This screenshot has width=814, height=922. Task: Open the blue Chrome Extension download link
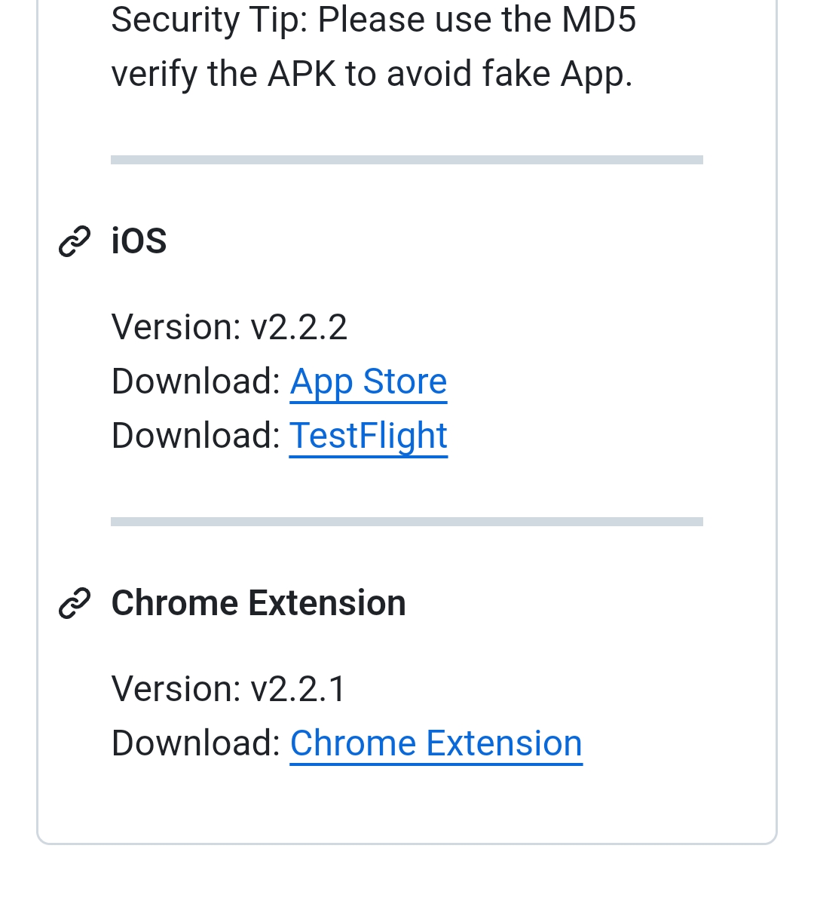click(436, 743)
